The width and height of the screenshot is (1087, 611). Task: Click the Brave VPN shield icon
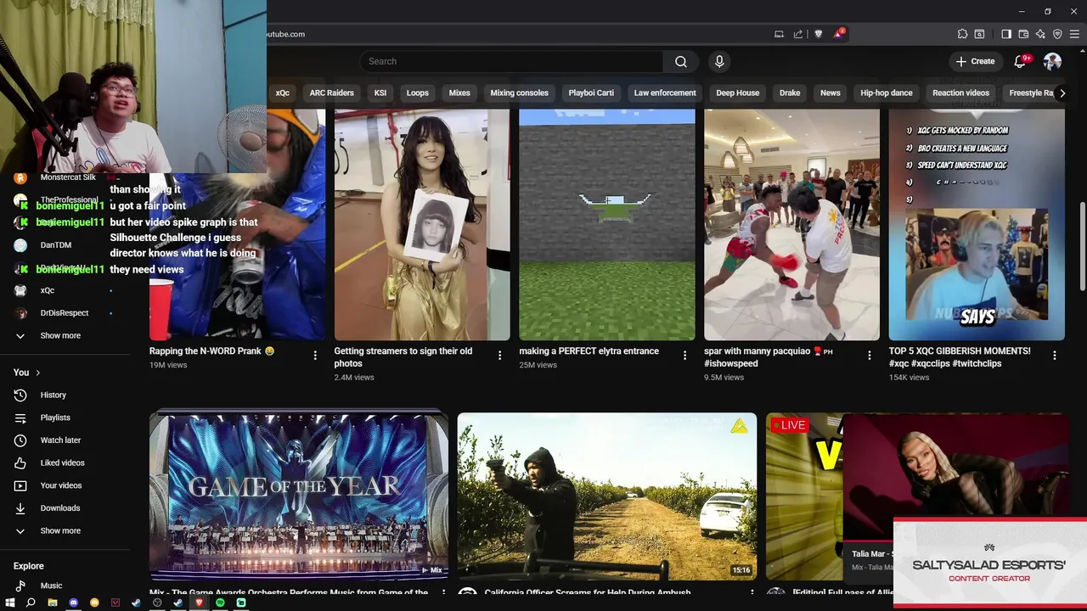[1057, 34]
